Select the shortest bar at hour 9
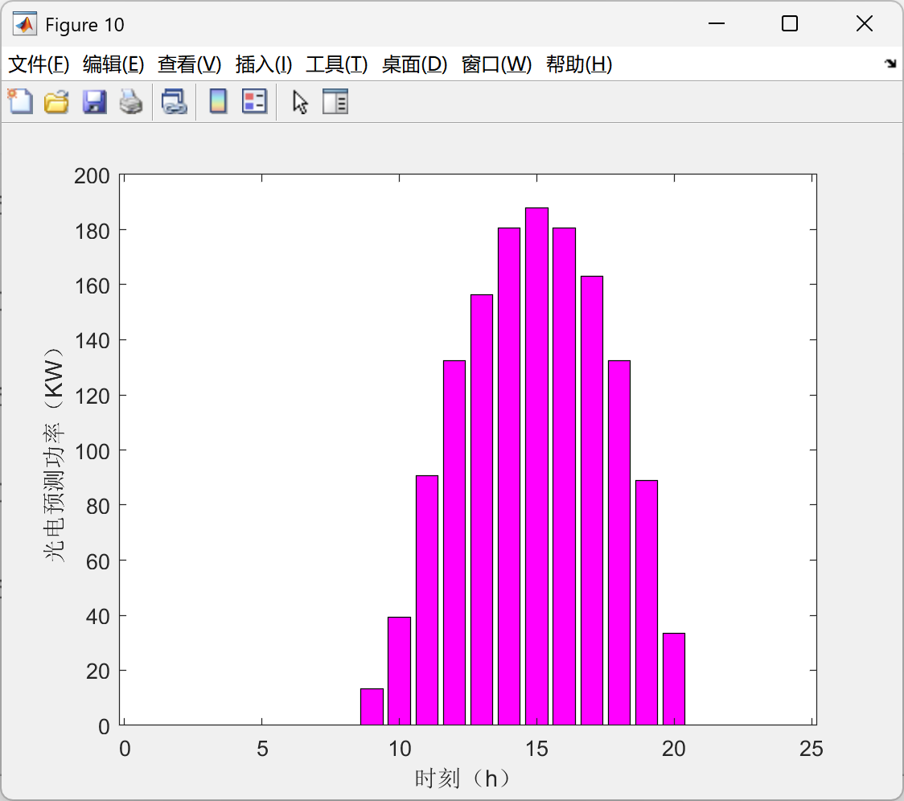Image resolution: width=904 pixels, height=801 pixels. tap(372, 706)
